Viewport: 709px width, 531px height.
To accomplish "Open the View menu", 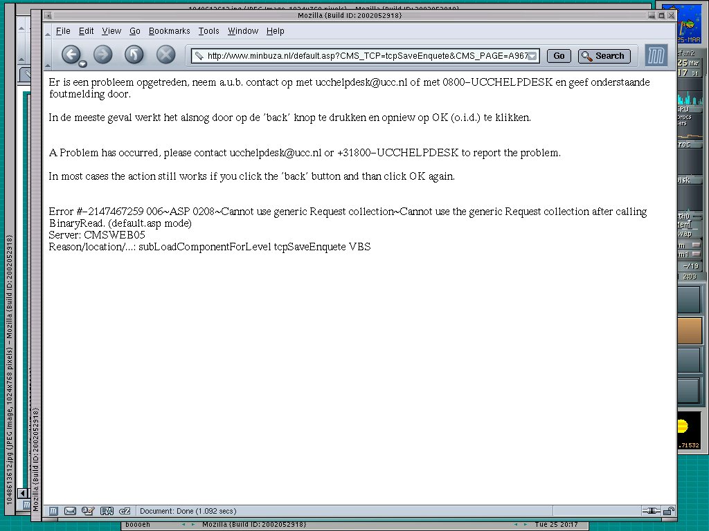I will click(x=111, y=31).
